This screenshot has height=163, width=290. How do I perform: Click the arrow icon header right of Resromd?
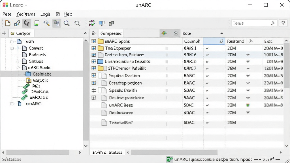(251, 41)
